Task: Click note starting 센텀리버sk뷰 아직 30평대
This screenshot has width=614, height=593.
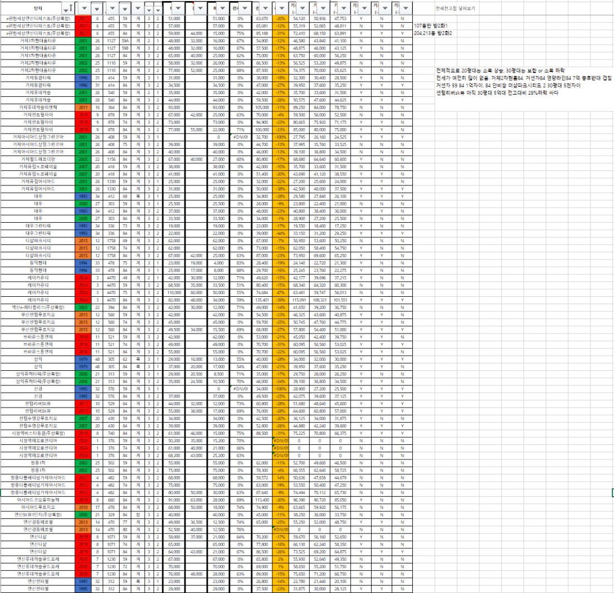Action: pyautogui.click(x=497, y=93)
